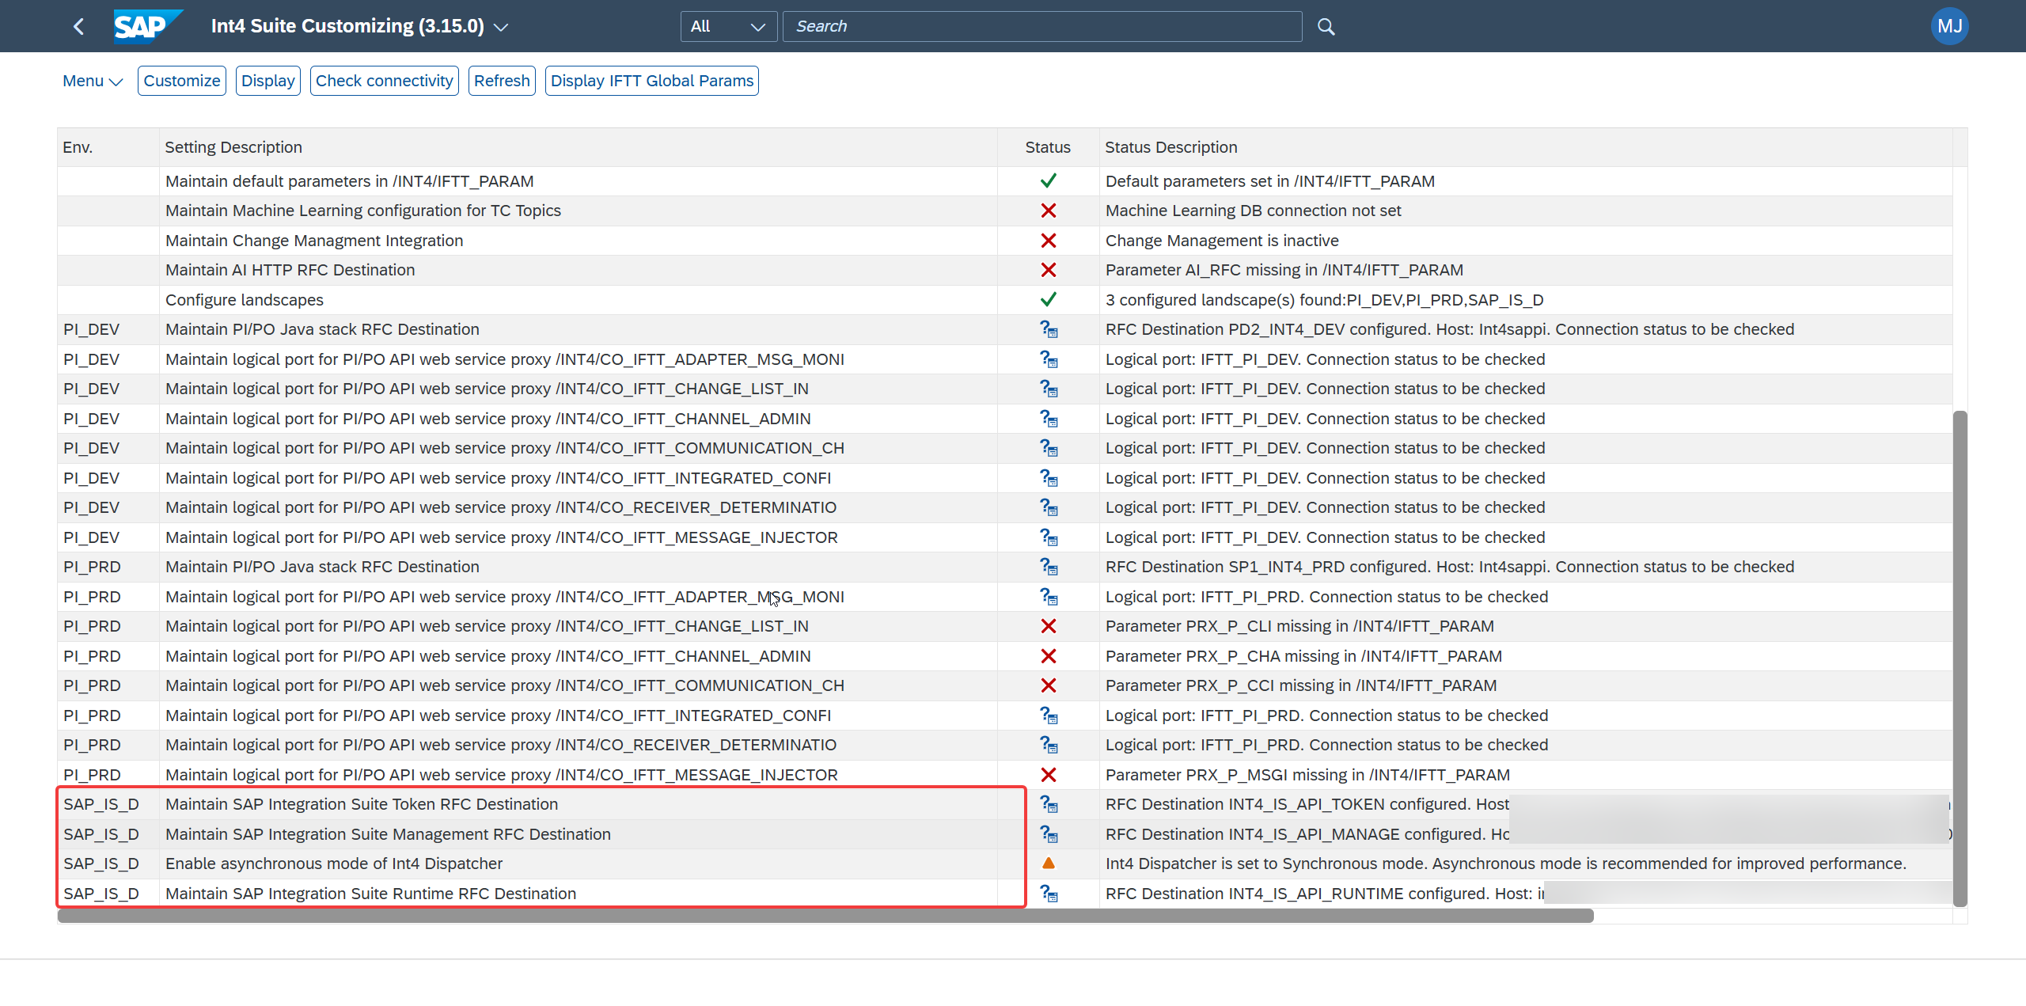Click status icon for Integration Suite Token RFC

point(1048,804)
